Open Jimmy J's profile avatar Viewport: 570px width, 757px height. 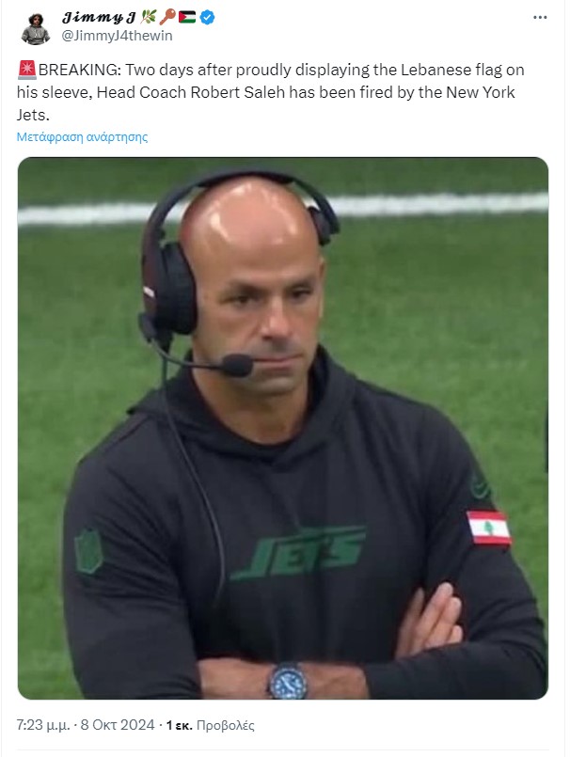pyautogui.click(x=35, y=28)
